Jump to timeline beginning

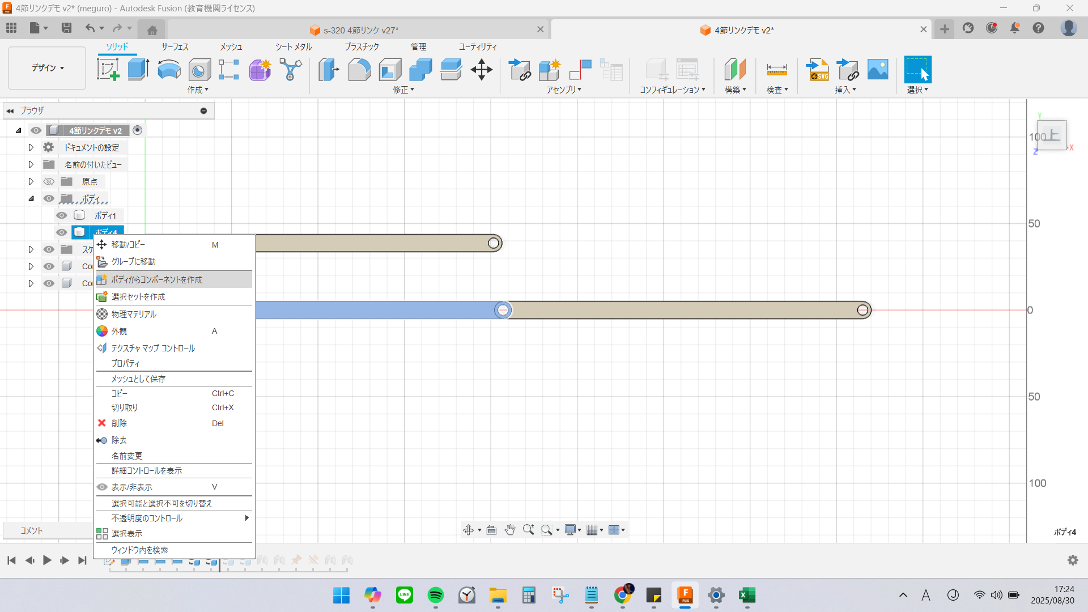tap(11, 560)
